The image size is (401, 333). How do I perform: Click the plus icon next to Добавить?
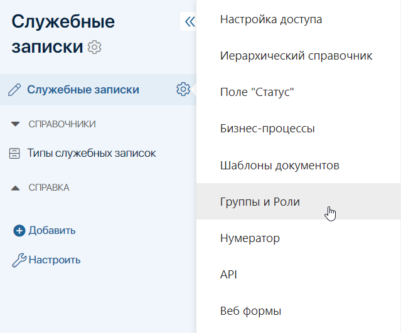coord(19,231)
